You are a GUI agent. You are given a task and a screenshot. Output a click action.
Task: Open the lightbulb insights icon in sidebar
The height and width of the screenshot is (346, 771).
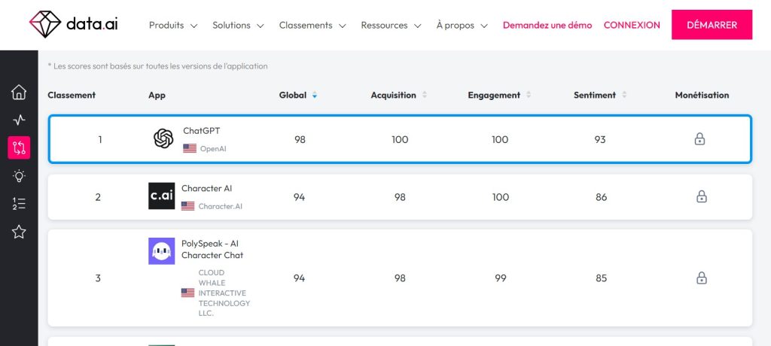(19, 175)
